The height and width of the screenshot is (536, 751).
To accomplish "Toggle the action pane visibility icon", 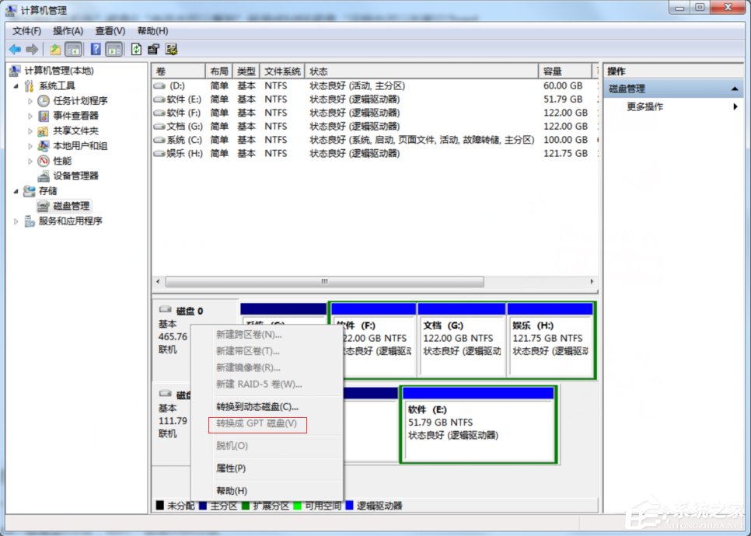I will (x=113, y=48).
